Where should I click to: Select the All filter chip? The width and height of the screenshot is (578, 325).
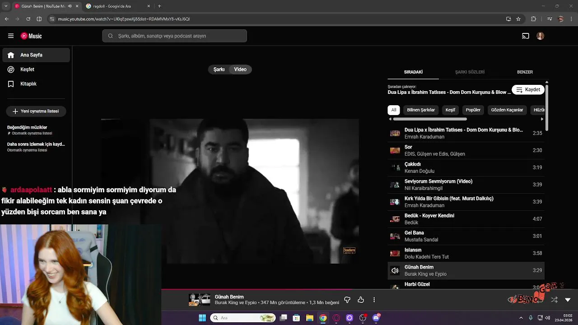pyautogui.click(x=394, y=110)
